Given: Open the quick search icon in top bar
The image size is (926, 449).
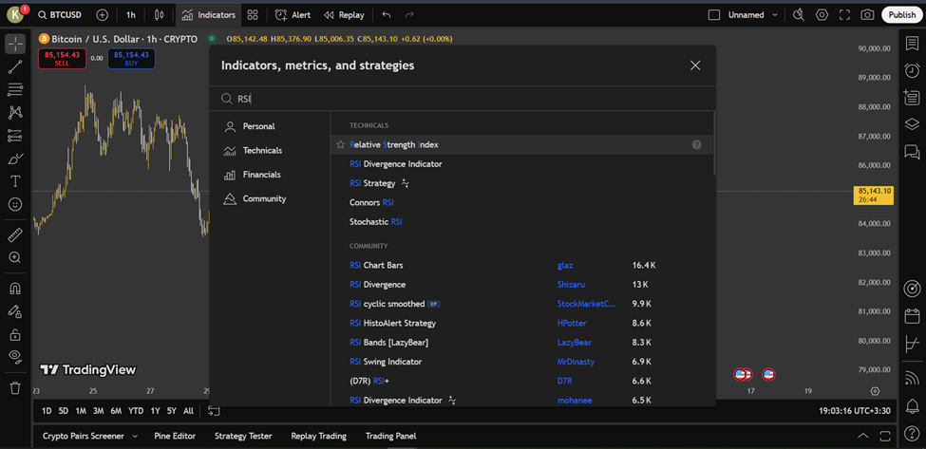Looking at the screenshot, I should (799, 15).
